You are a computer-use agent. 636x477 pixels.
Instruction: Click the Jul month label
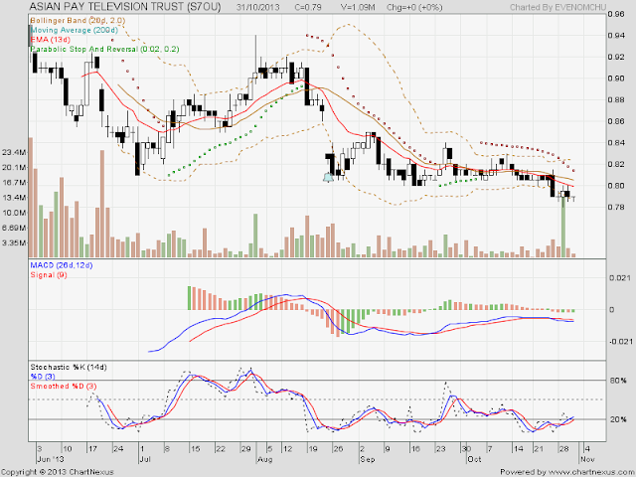(145, 459)
